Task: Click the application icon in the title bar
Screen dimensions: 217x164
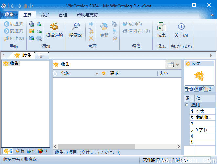Action: [4, 6]
